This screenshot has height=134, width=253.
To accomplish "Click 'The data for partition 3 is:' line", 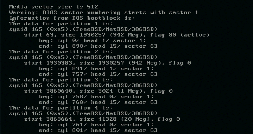I will click(x=61, y=80).
